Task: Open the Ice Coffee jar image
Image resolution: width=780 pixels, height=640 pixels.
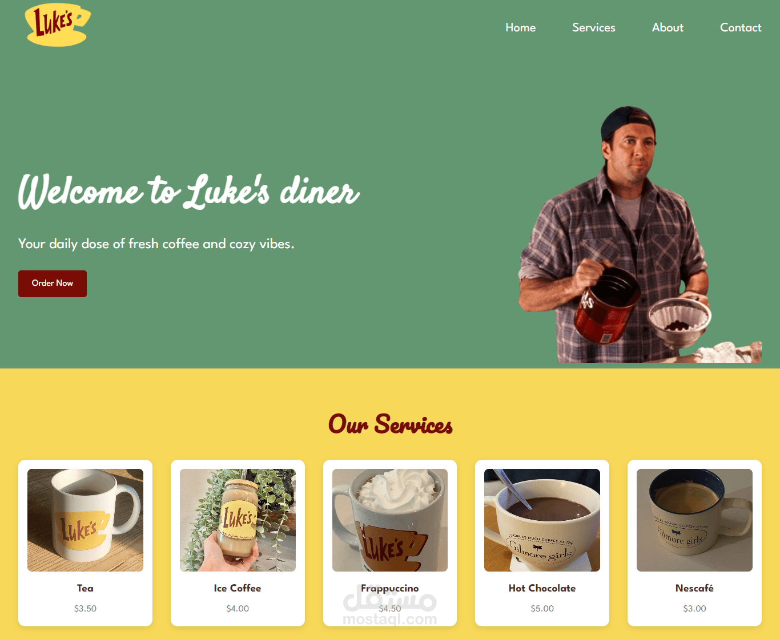Action: [238, 520]
